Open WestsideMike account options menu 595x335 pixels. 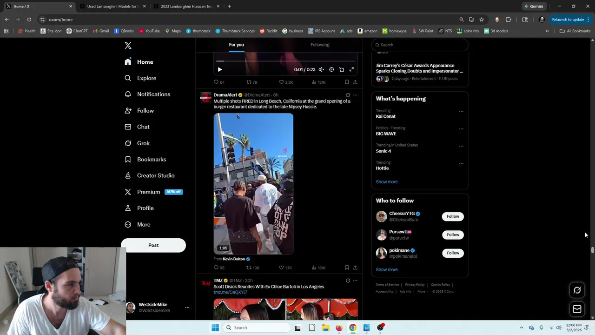tap(187, 308)
